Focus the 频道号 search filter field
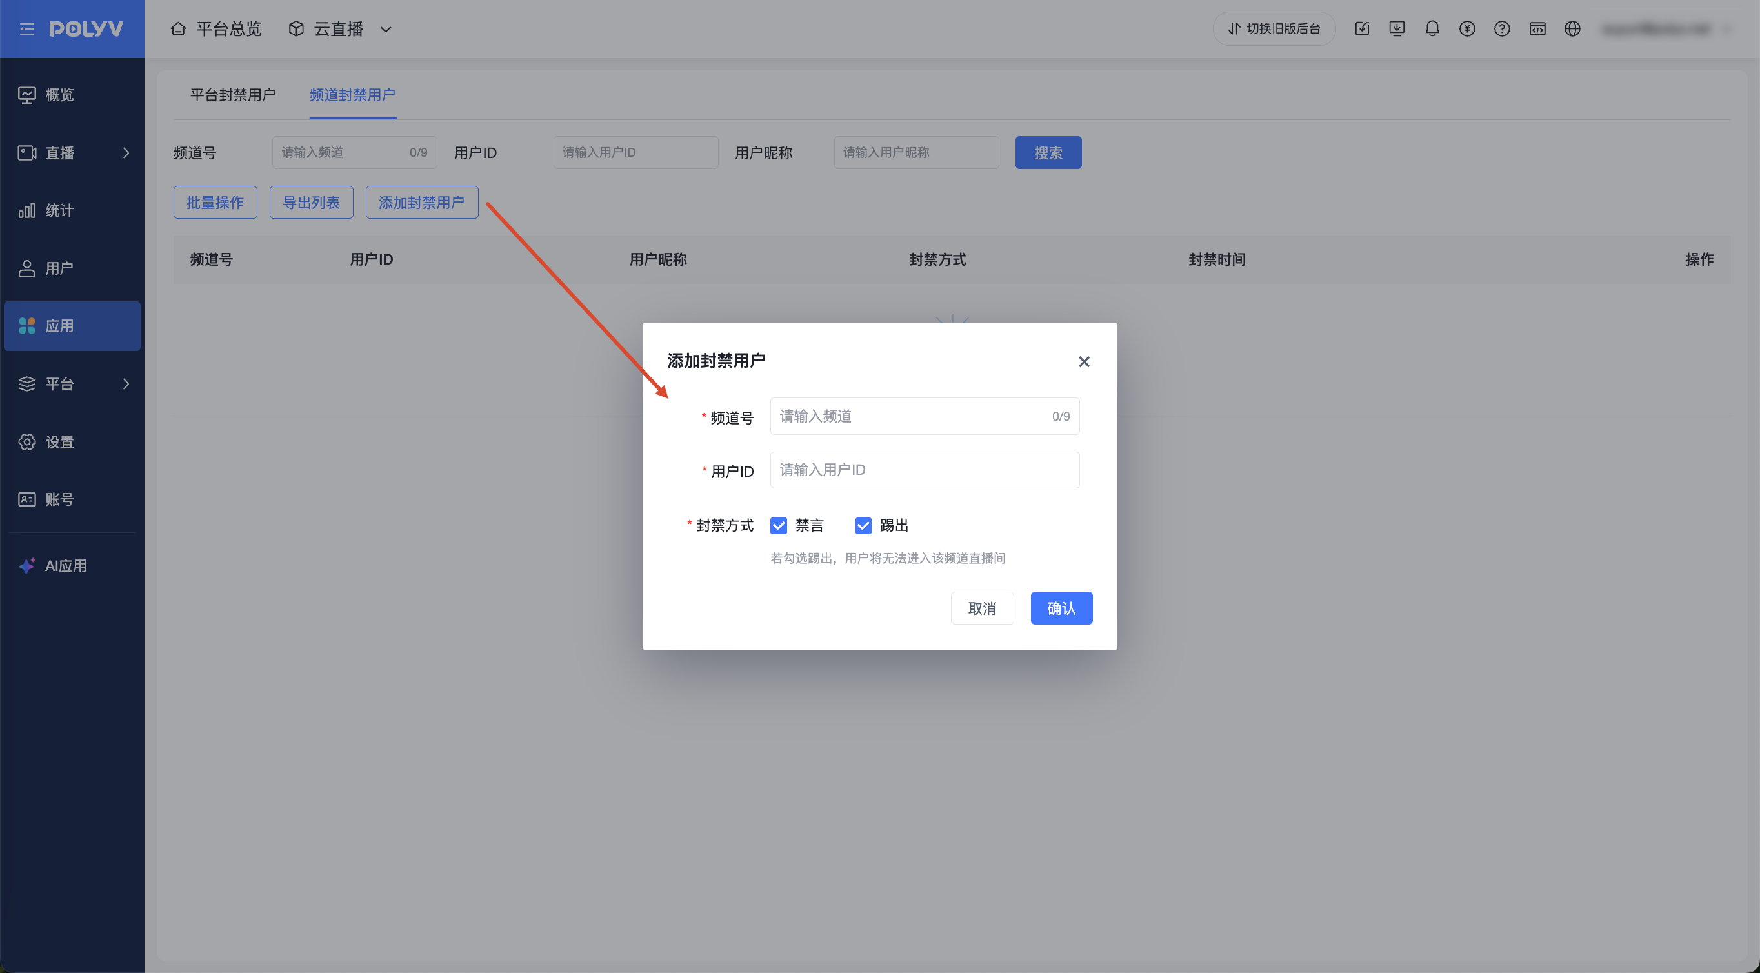The image size is (1760, 973). 355,152
